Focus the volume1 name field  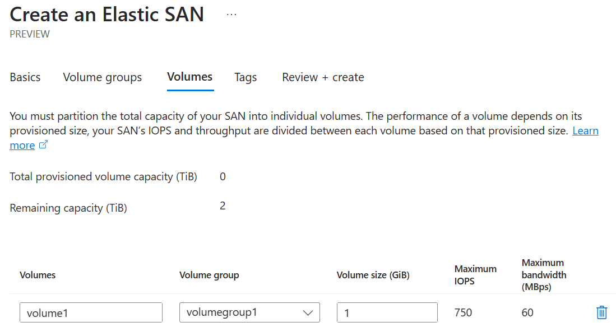(91, 312)
